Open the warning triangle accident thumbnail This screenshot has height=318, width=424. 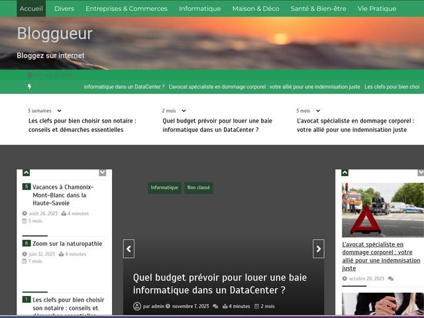(x=382, y=210)
